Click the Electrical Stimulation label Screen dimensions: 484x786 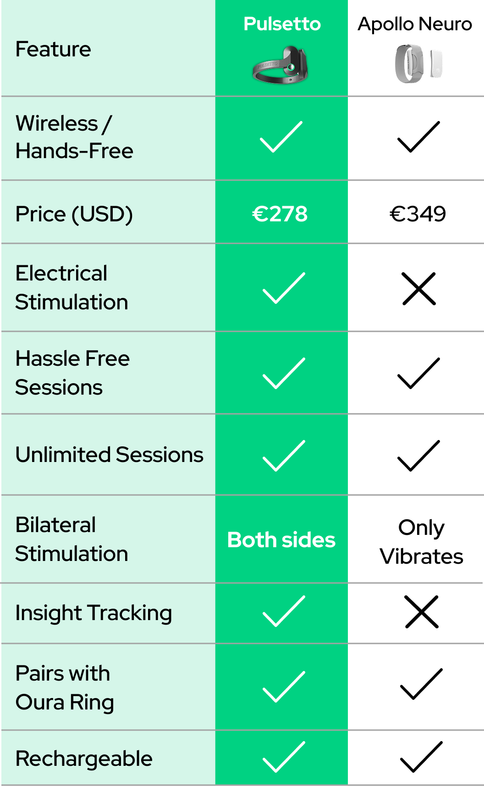[x=71, y=287]
